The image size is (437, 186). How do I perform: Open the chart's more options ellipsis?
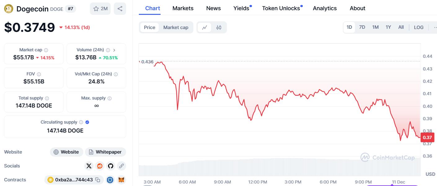tap(435, 27)
